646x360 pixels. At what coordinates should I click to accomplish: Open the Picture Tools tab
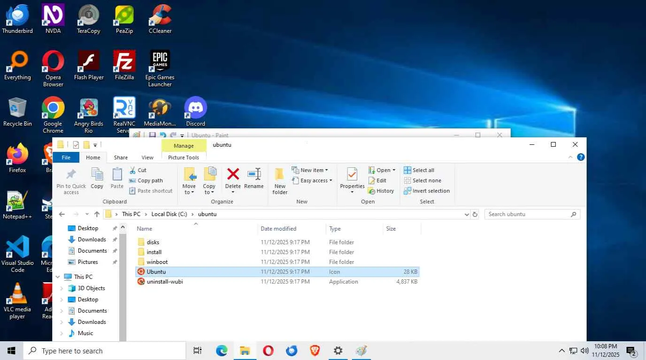coord(184,157)
